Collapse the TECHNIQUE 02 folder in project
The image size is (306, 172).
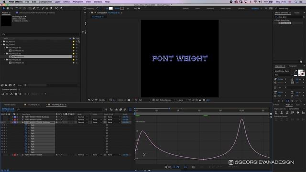(x=5, y=54)
